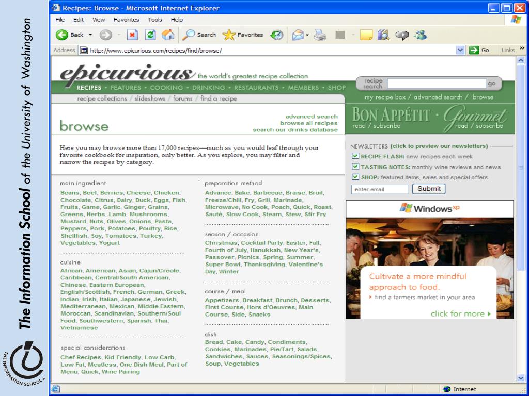
Task: Open the Mail envelope icon
Action: coord(298,35)
